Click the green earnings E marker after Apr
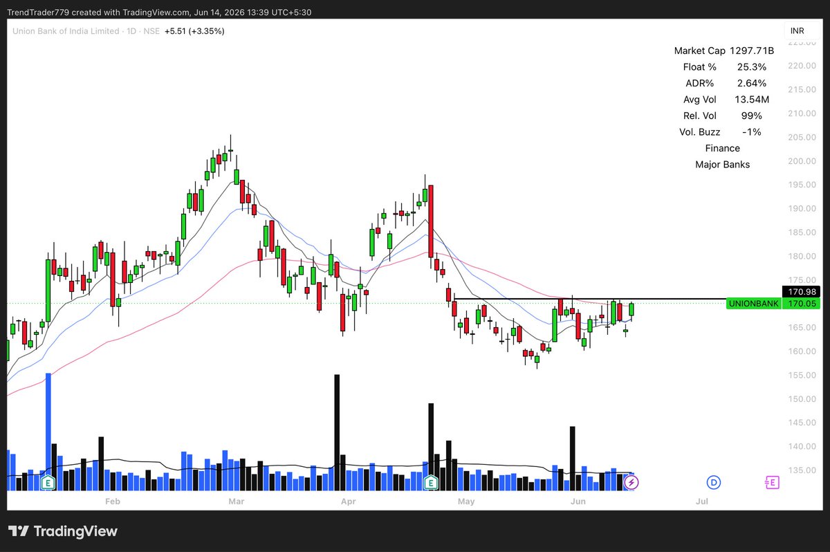This screenshot has width=830, height=552. click(x=432, y=483)
